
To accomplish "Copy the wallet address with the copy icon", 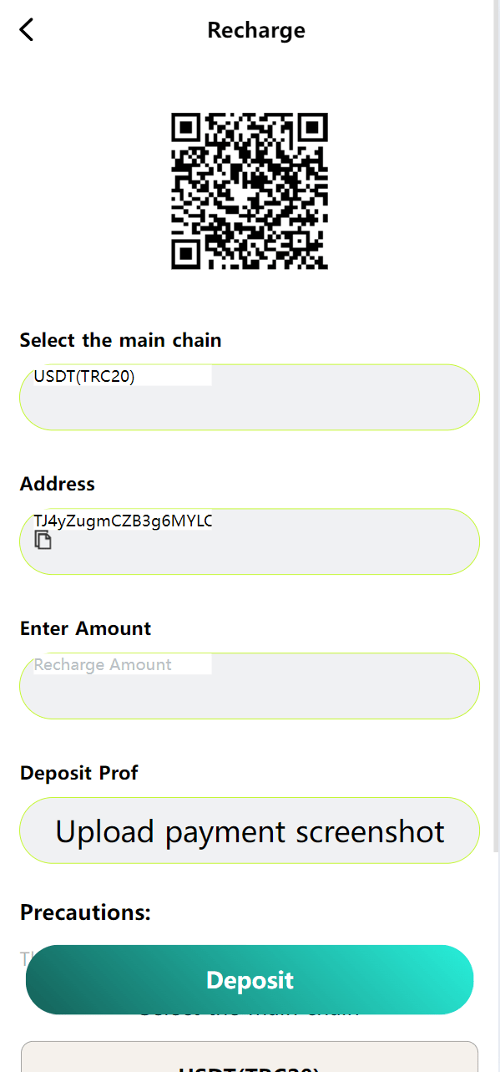I will coord(43,540).
